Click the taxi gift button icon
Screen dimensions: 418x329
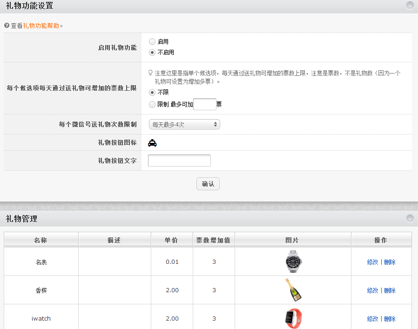click(152, 143)
